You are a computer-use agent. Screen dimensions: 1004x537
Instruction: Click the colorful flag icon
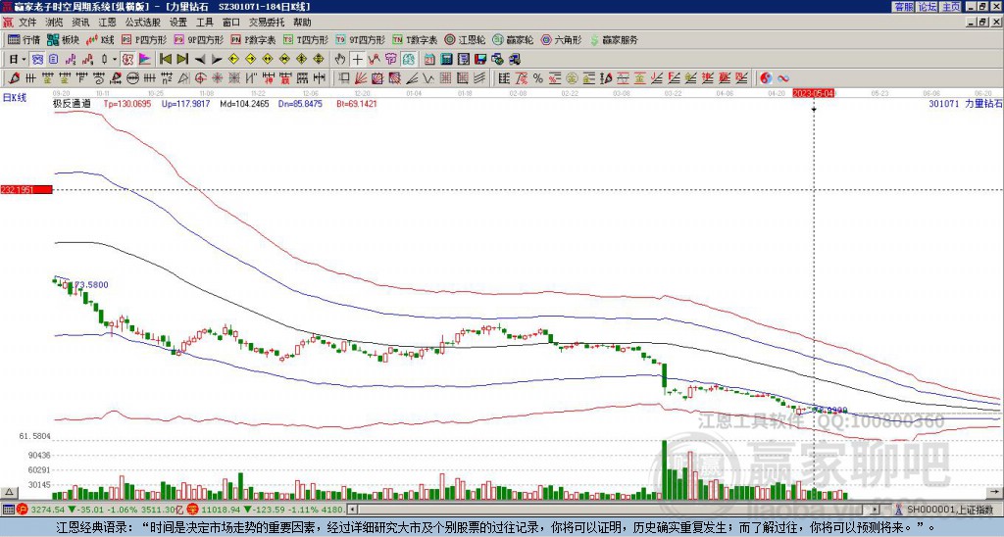click(145, 60)
